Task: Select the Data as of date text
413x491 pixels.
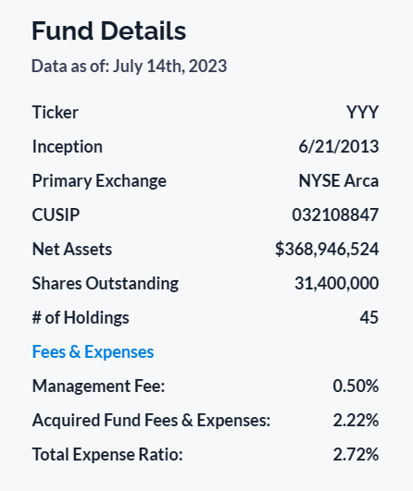Action: click(x=130, y=67)
